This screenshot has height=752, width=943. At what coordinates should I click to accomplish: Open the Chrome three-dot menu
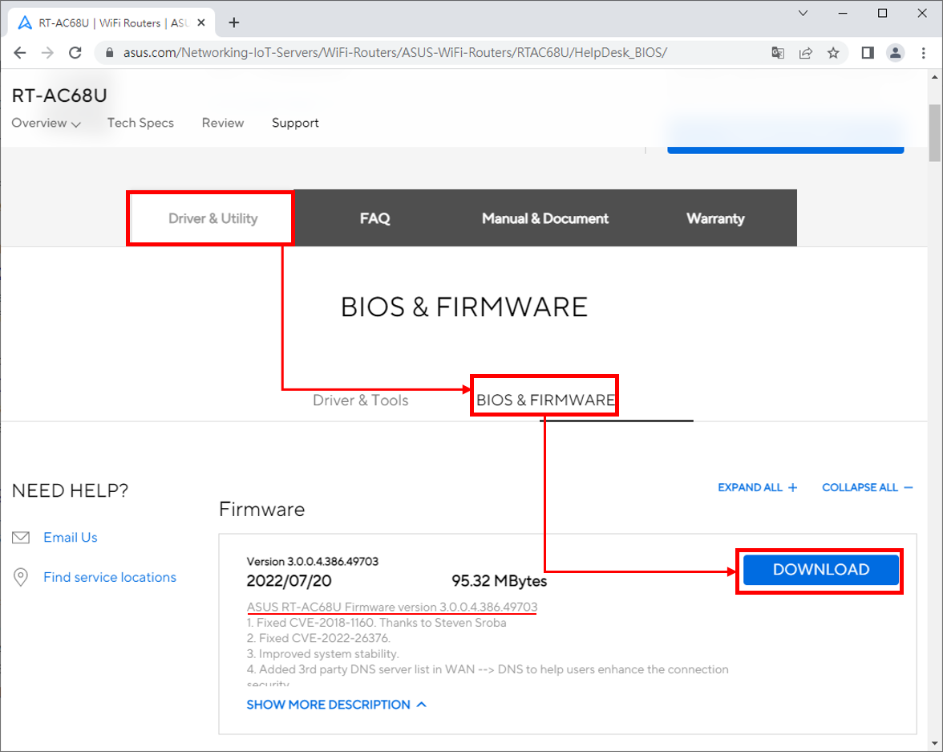tap(923, 53)
